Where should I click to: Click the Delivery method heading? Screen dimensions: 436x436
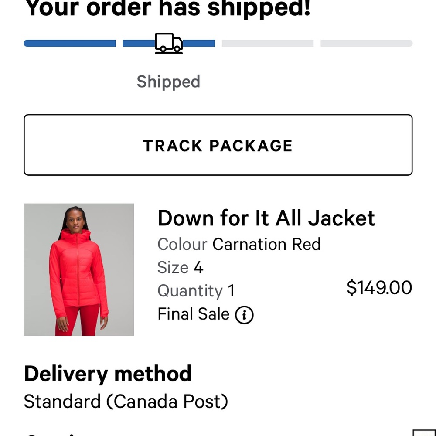(x=108, y=374)
